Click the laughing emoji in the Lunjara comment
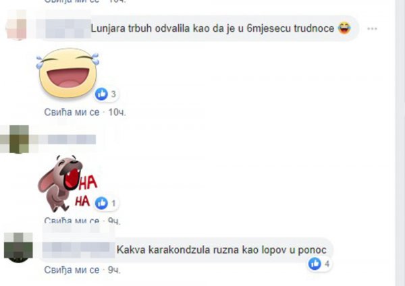 [344, 28]
